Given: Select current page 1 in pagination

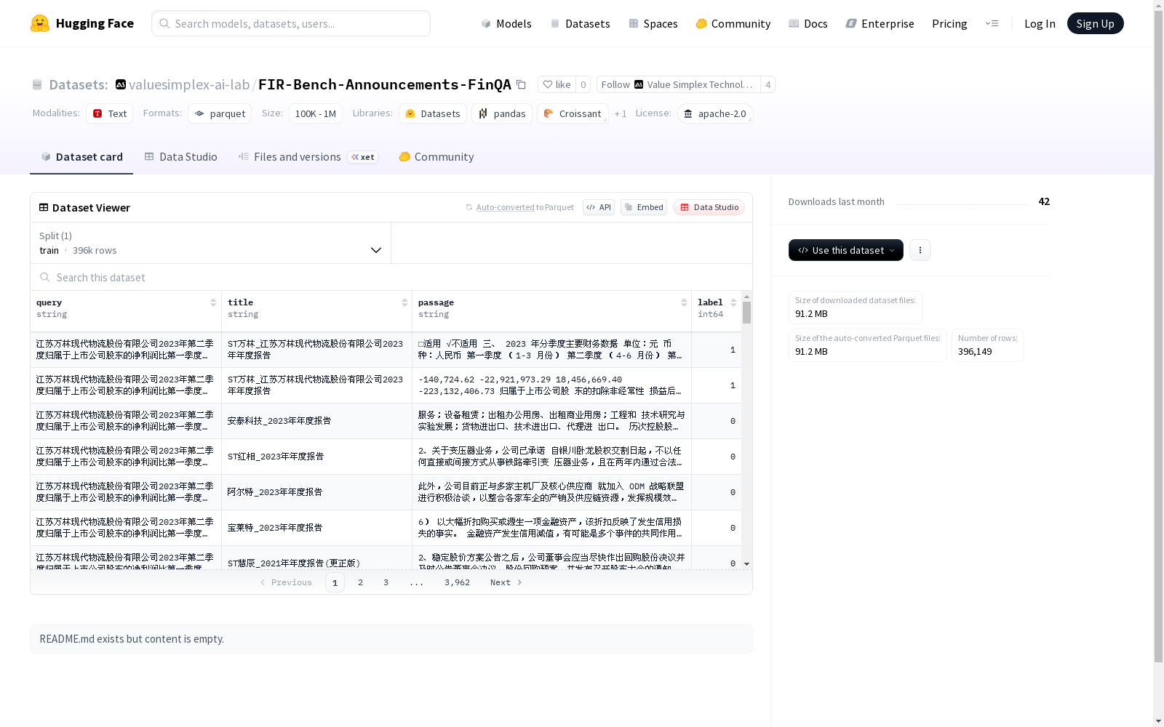Looking at the screenshot, I should [335, 582].
